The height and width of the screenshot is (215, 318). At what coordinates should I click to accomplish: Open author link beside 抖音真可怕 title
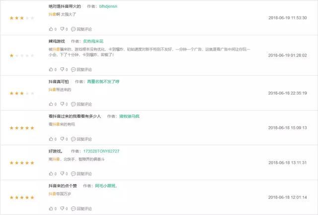point(103,82)
